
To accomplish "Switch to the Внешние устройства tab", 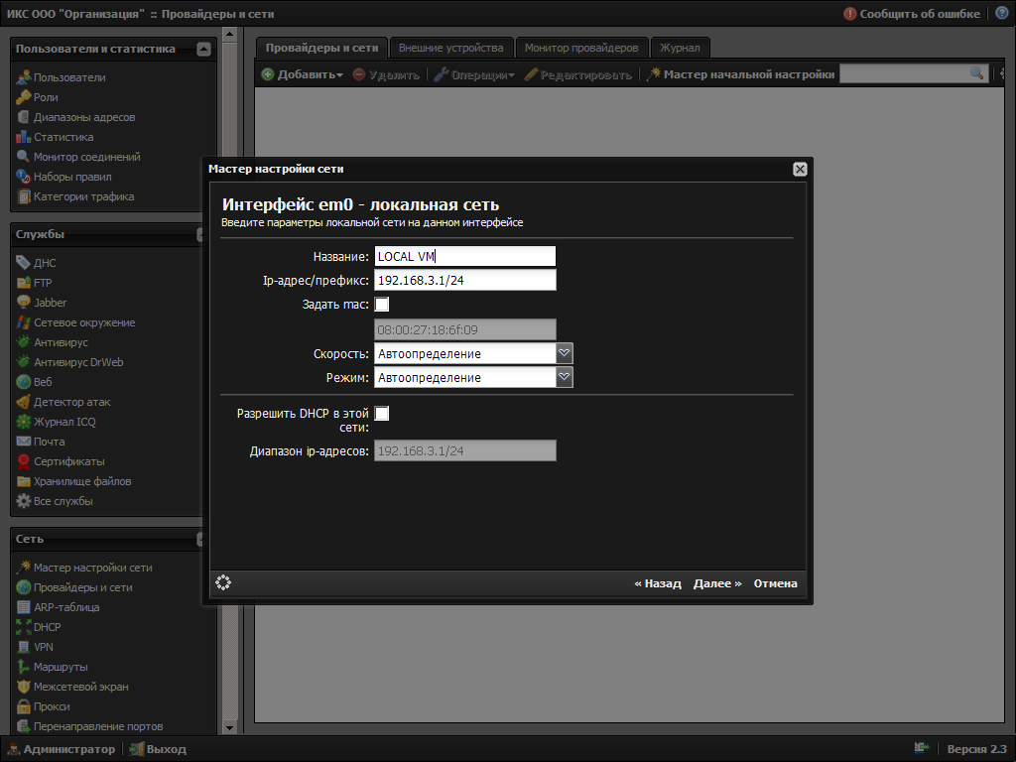I will [451, 48].
